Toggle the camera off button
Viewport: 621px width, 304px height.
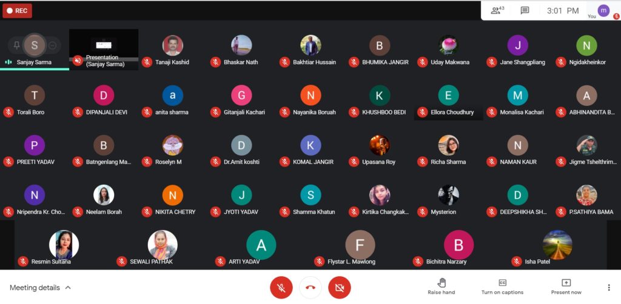pyautogui.click(x=340, y=288)
